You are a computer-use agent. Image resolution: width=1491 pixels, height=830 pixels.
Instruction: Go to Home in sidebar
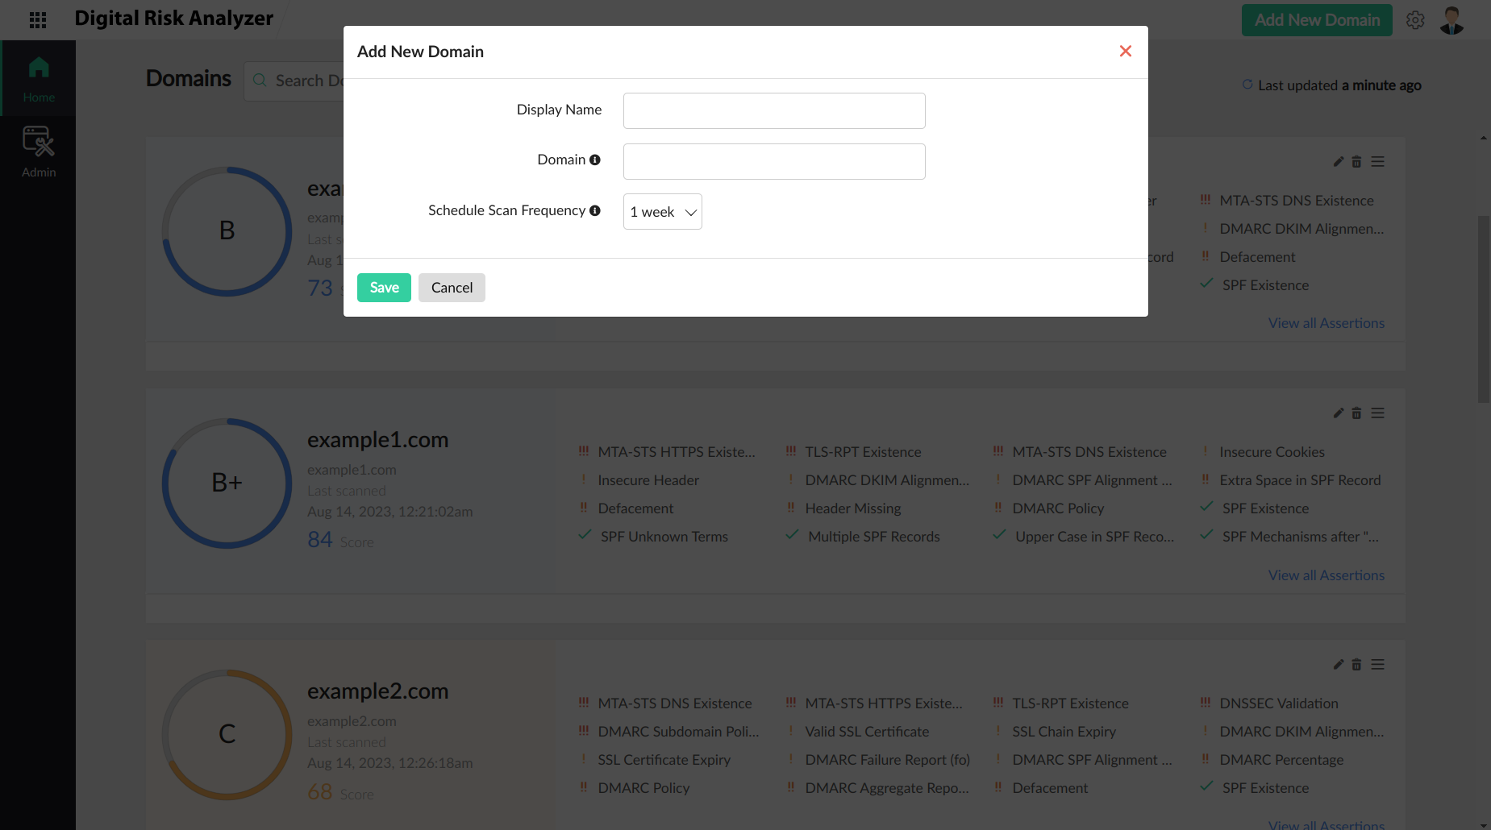[39, 79]
